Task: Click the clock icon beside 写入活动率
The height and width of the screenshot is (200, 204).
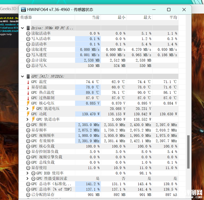Action: pyautogui.click(x=28, y=39)
